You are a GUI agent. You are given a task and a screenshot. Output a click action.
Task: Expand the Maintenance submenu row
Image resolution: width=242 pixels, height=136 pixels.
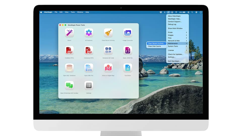click(x=177, y=44)
